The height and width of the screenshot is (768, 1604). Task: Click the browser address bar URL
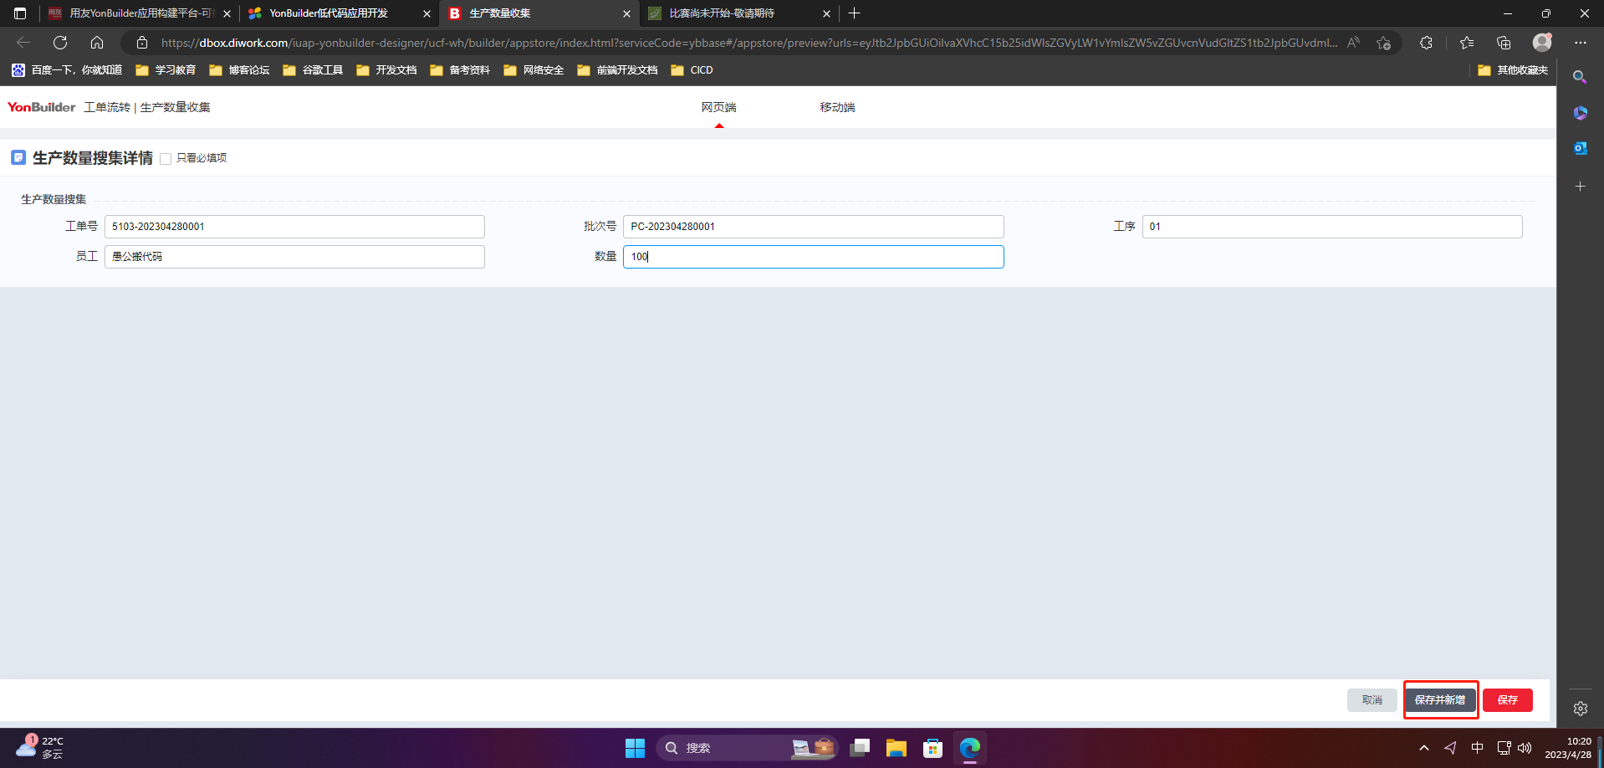(x=748, y=43)
